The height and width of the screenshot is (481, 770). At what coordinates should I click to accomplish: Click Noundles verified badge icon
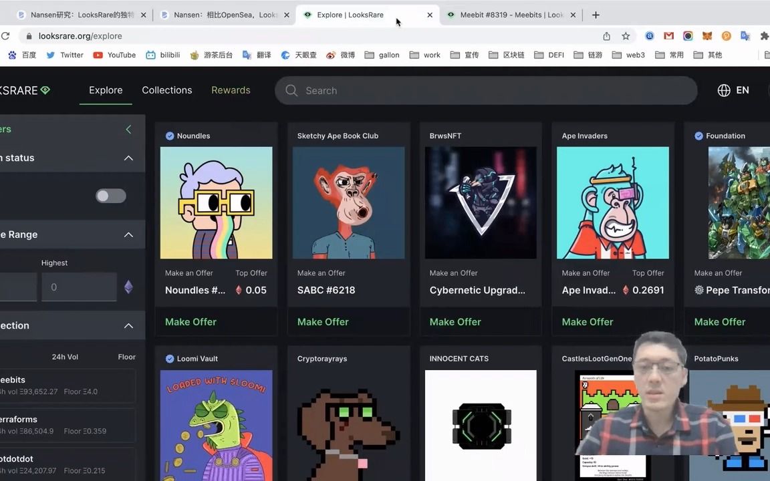pyautogui.click(x=169, y=136)
